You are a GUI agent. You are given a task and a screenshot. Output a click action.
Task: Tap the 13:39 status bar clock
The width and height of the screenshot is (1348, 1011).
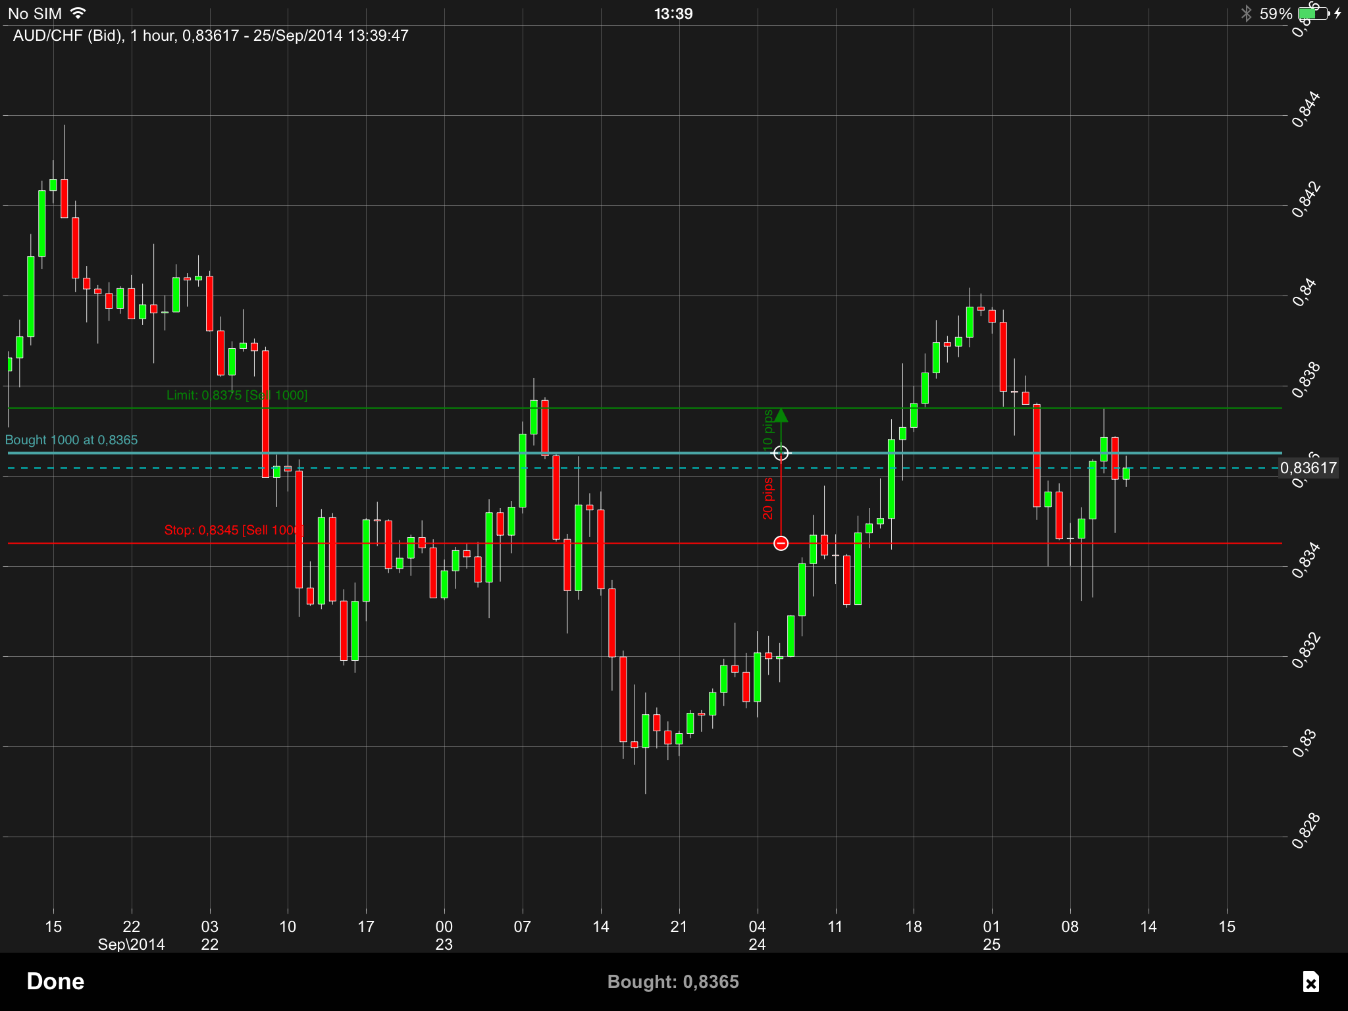pos(673,14)
